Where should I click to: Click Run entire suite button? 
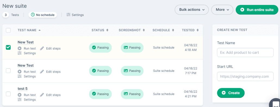257,9
